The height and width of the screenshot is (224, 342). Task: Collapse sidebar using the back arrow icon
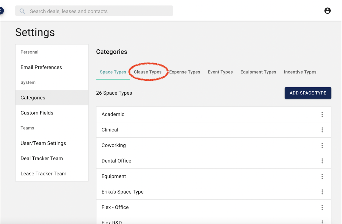click(1, 11)
